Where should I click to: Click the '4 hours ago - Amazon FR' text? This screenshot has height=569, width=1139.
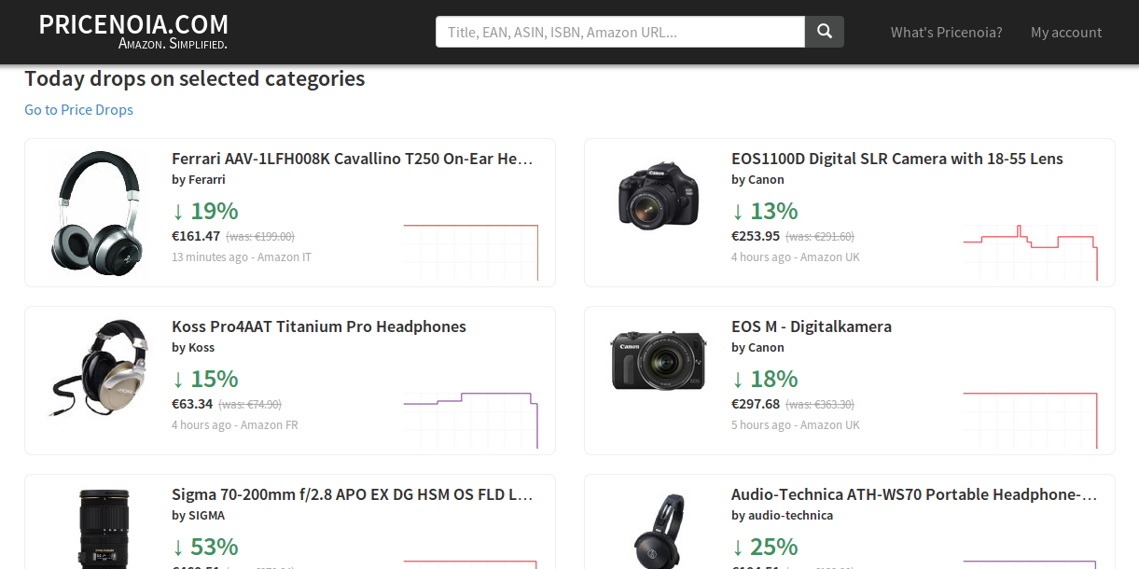coord(235,425)
